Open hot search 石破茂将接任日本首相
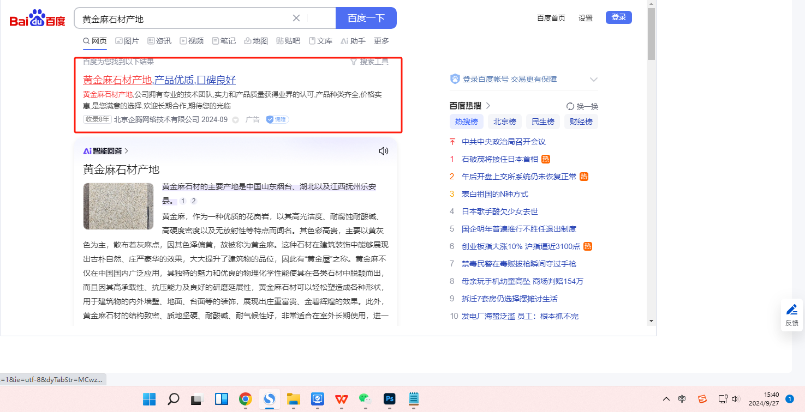Image resolution: width=805 pixels, height=412 pixels. tap(499, 159)
